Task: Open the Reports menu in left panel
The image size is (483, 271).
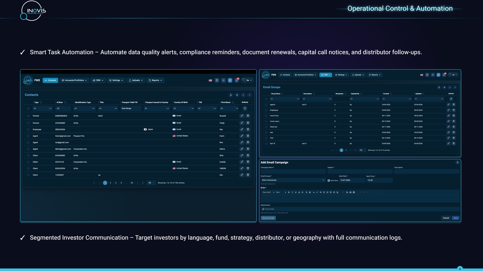Action: [x=155, y=80]
